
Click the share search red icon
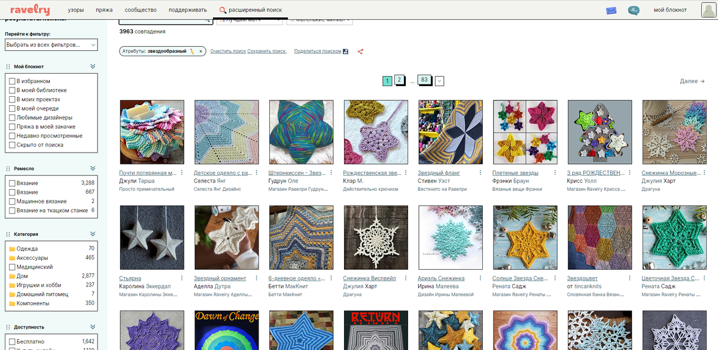click(x=361, y=51)
